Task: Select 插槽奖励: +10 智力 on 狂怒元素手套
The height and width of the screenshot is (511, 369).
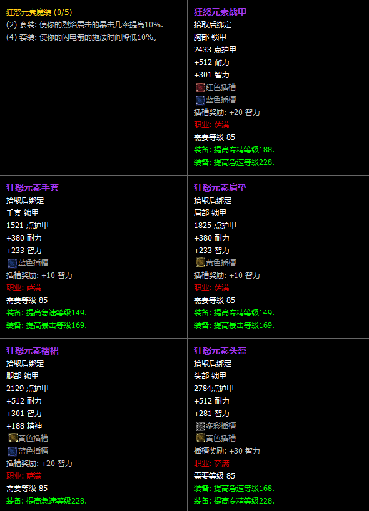Action: pos(39,275)
